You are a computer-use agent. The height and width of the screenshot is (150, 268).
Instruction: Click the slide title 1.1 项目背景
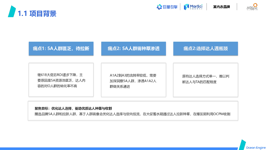pyautogui.click(x=37, y=13)
